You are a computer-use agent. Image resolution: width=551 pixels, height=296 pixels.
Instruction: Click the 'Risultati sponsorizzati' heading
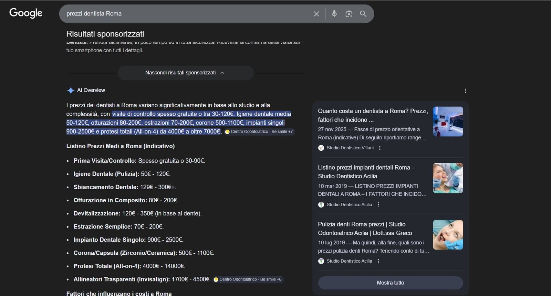105,34
